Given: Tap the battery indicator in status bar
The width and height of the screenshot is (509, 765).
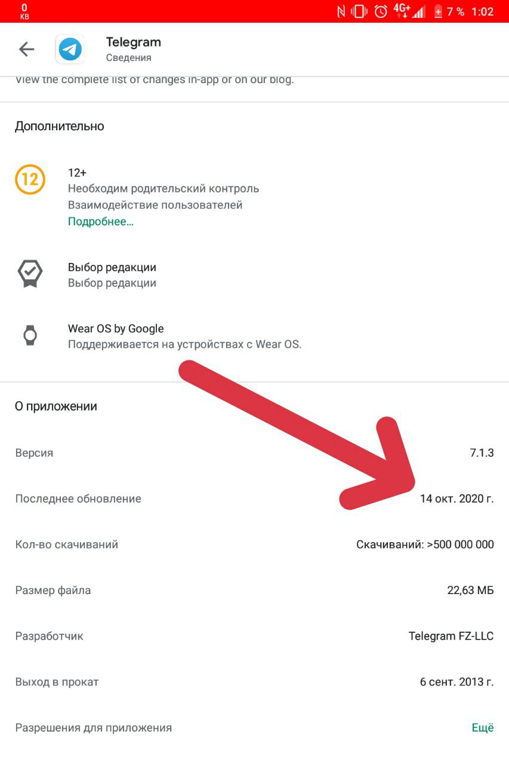Looking at the screenshot, I should pos(439,11).
